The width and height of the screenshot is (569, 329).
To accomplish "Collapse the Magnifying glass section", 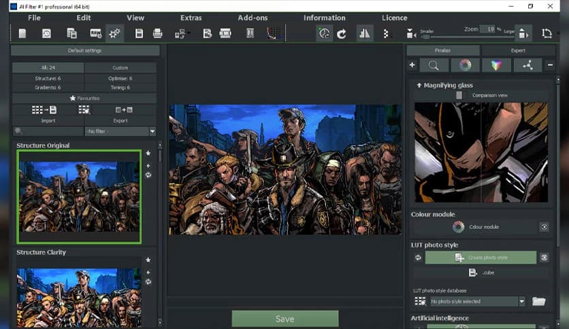I will (418, 85).
